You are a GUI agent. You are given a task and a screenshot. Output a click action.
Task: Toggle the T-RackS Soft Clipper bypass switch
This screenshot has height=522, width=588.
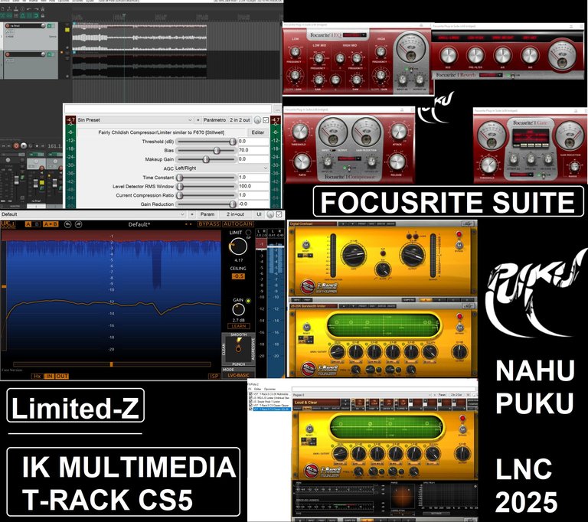coord(459,245)
